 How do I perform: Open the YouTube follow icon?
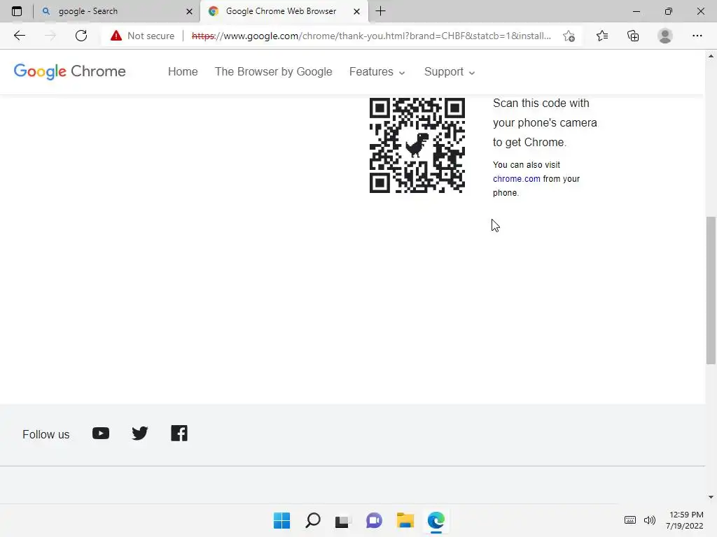click(101, 433)
